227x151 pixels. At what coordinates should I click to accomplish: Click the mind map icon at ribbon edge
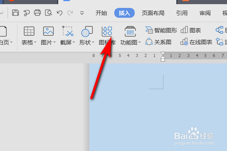219,30
